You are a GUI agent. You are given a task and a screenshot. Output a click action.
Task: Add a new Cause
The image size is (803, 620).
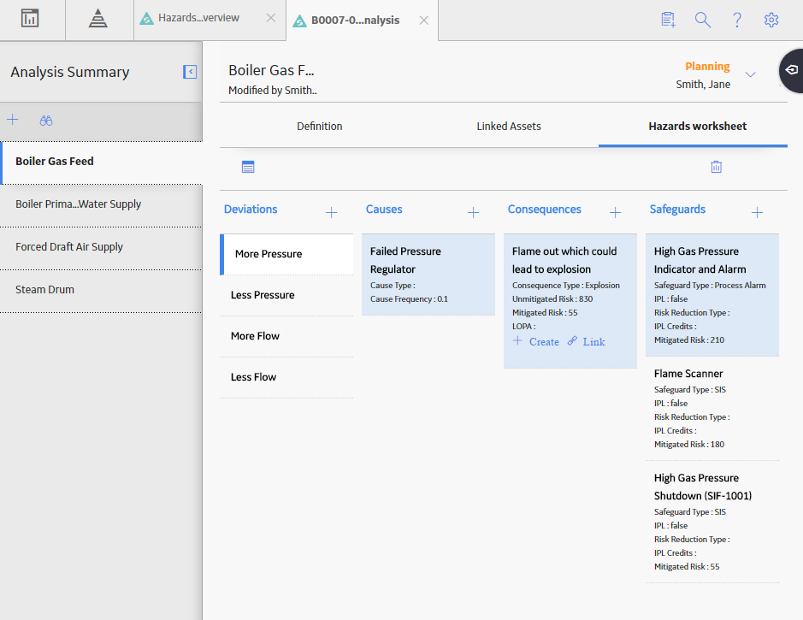pyautogui.click(x=473, y=212)
